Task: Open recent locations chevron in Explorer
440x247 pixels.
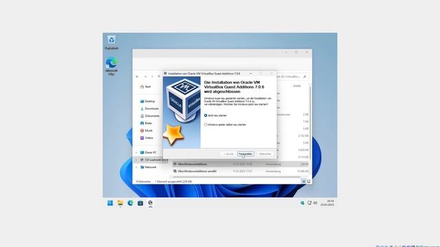Action: tap(152, 76)
